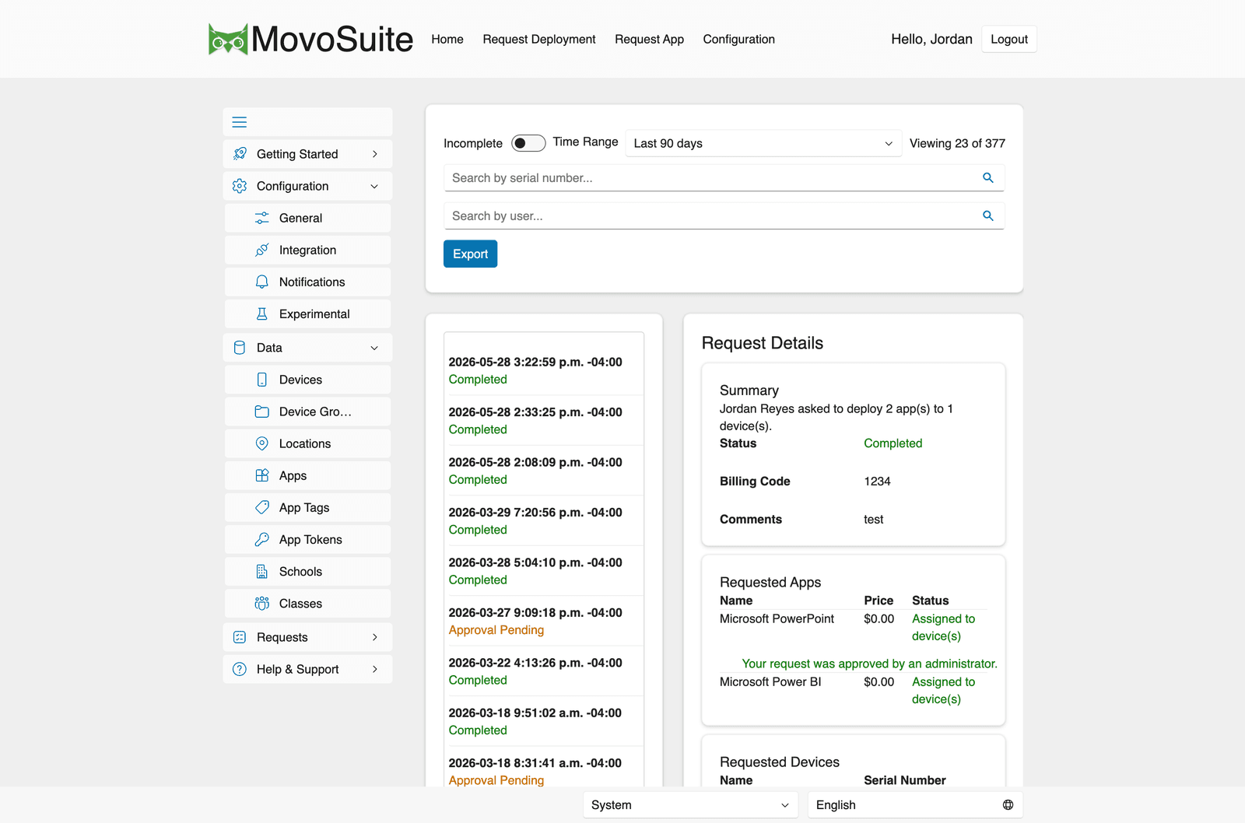Click the globe icon in language selector
The image size is (1245, 823).
coord(1008,805)
